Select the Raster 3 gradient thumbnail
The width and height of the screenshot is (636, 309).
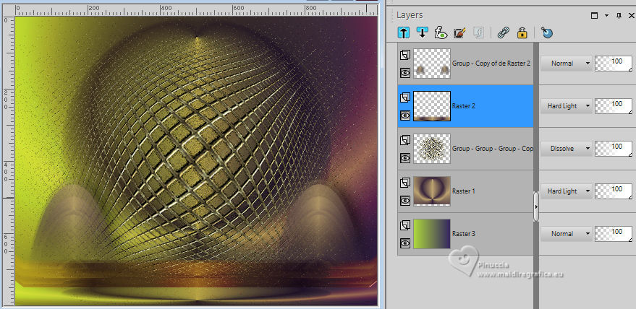pyautogui.click(x=431, y=234)
